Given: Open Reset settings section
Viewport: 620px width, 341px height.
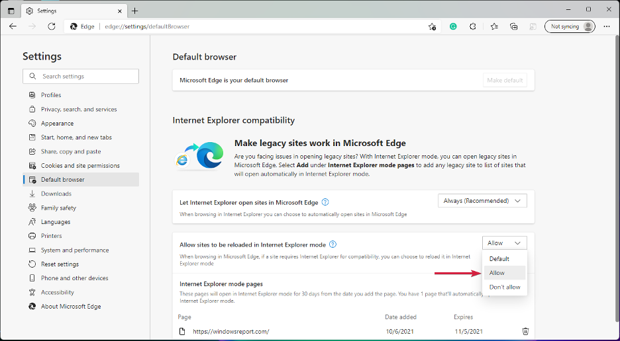Looking at the screenshot, I should pyautogui.click(x=81, y=264).
